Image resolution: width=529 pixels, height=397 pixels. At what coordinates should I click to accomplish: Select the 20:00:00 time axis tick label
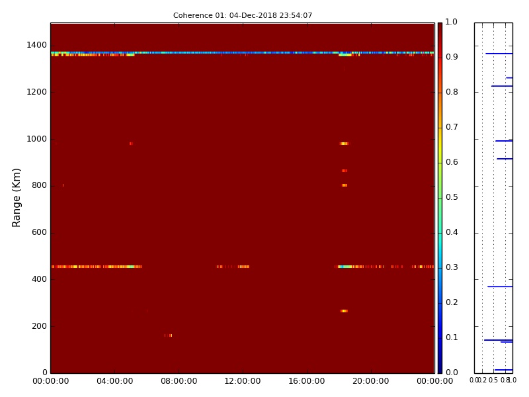(x=370, y=381)
